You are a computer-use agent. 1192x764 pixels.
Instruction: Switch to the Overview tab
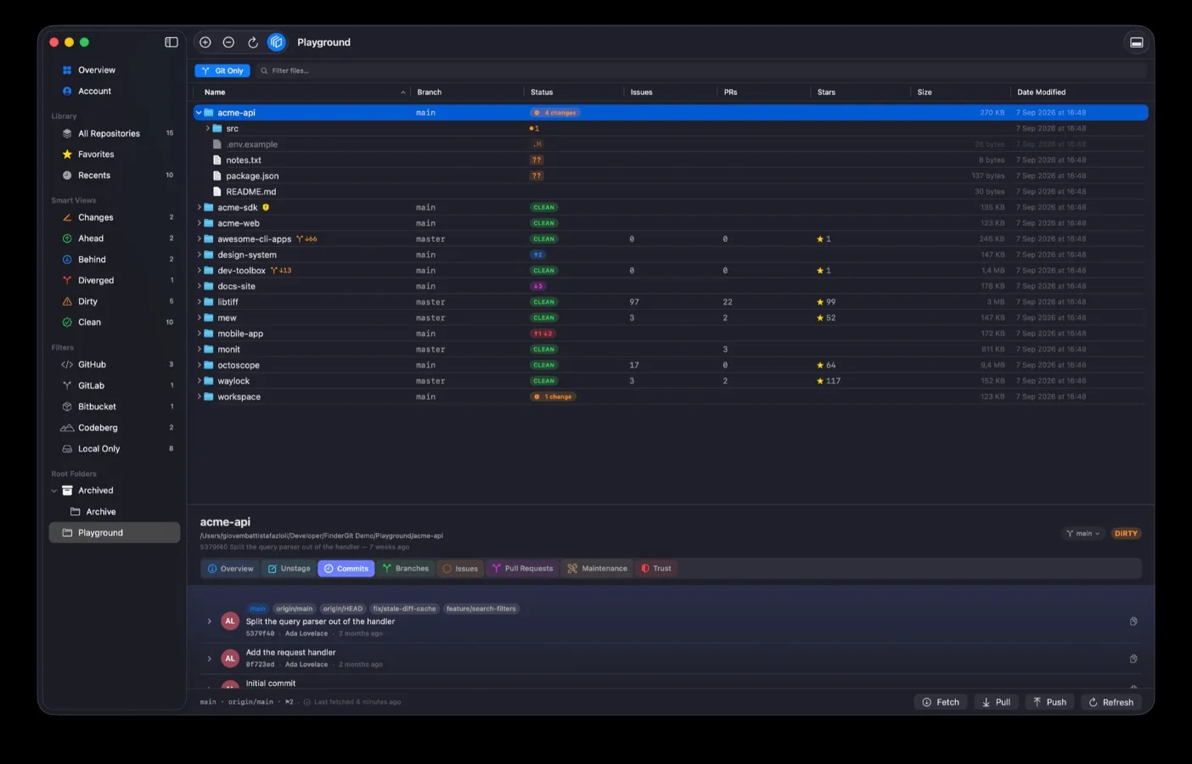(x=231, y=569)
